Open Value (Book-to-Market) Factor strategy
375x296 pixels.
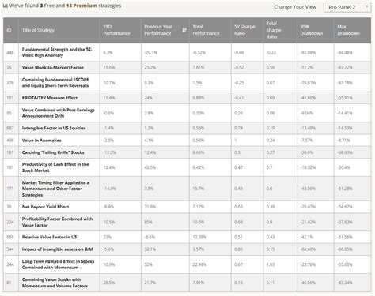pos(53,68)
